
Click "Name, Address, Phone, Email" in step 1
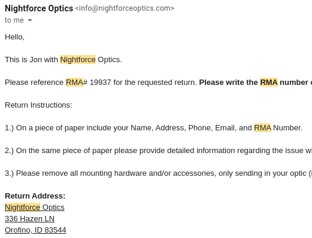click(x=172, y=128)
